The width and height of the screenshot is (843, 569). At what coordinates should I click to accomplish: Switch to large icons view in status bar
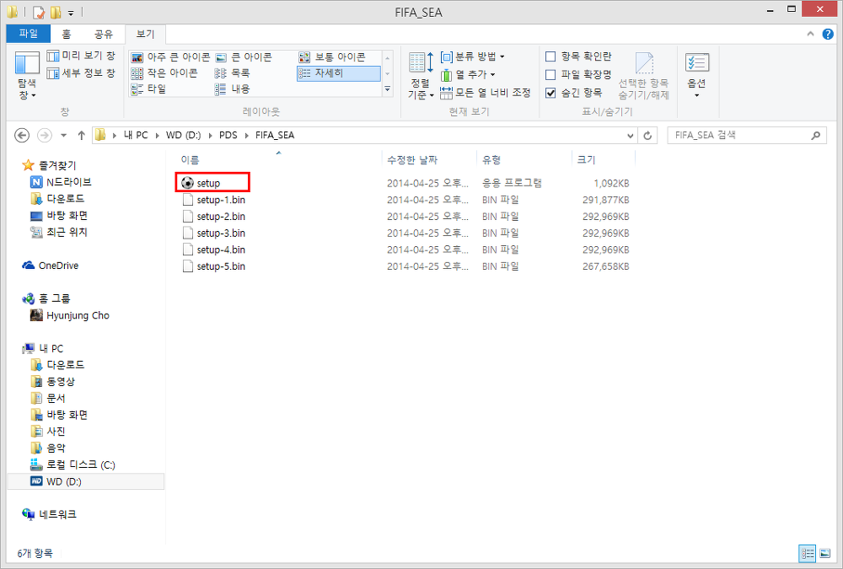[x=824, y=553]
